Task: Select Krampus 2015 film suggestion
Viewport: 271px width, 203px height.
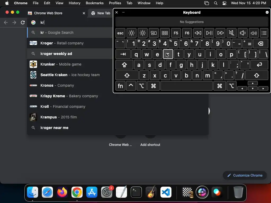Action: pyautogui.click(x=118, y=117)
